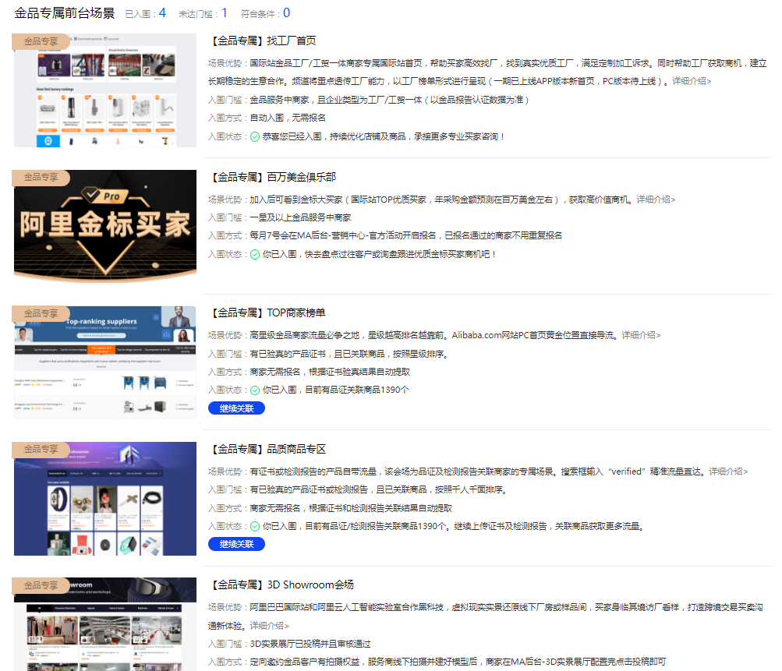Open 详细介绍 link for 3D Showroom会场
This screenshot has width=782, height=671.
(x=269, y=626)
